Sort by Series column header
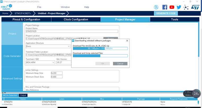Screen dimensions: 202x108 (x=23, y=99)
